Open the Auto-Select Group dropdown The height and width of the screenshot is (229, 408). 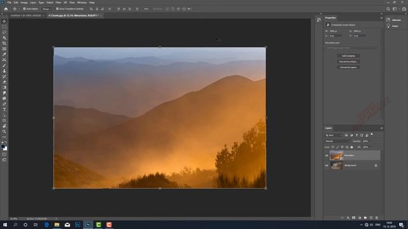47,9
